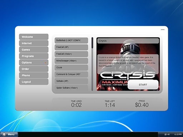Choose MineSweeper (Vista+) from list
Viewport: 183px width, 137px height.
71,61
